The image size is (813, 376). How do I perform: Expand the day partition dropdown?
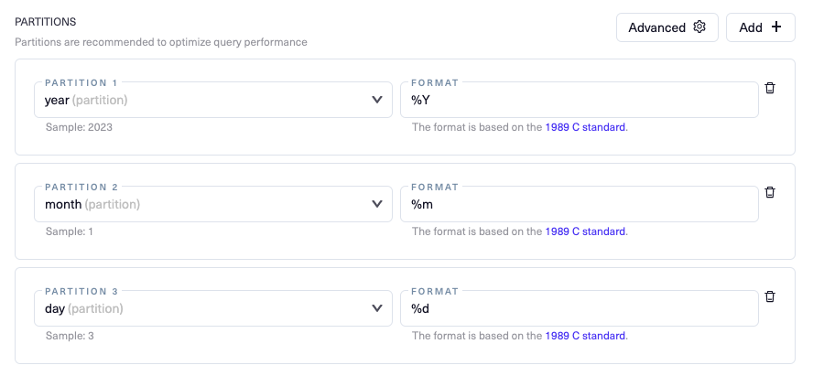tap(376, 308)
